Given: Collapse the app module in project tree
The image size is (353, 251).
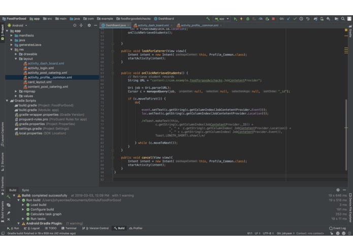Looking at the screenshot, I should pos(7,31).
